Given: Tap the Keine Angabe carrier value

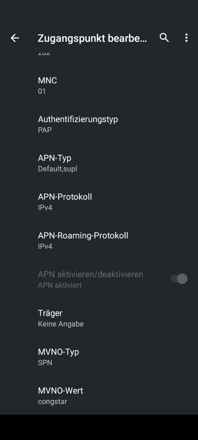Looking at the screenshot, I should (61, 324).
